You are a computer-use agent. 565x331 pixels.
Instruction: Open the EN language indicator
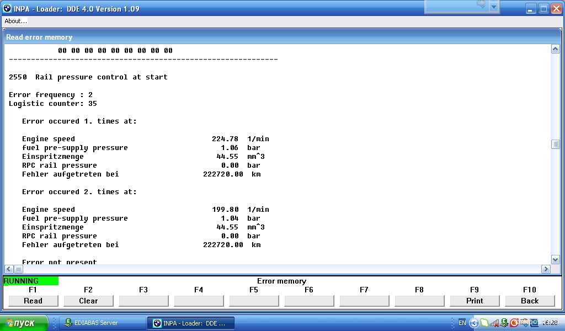click(462, 323)
